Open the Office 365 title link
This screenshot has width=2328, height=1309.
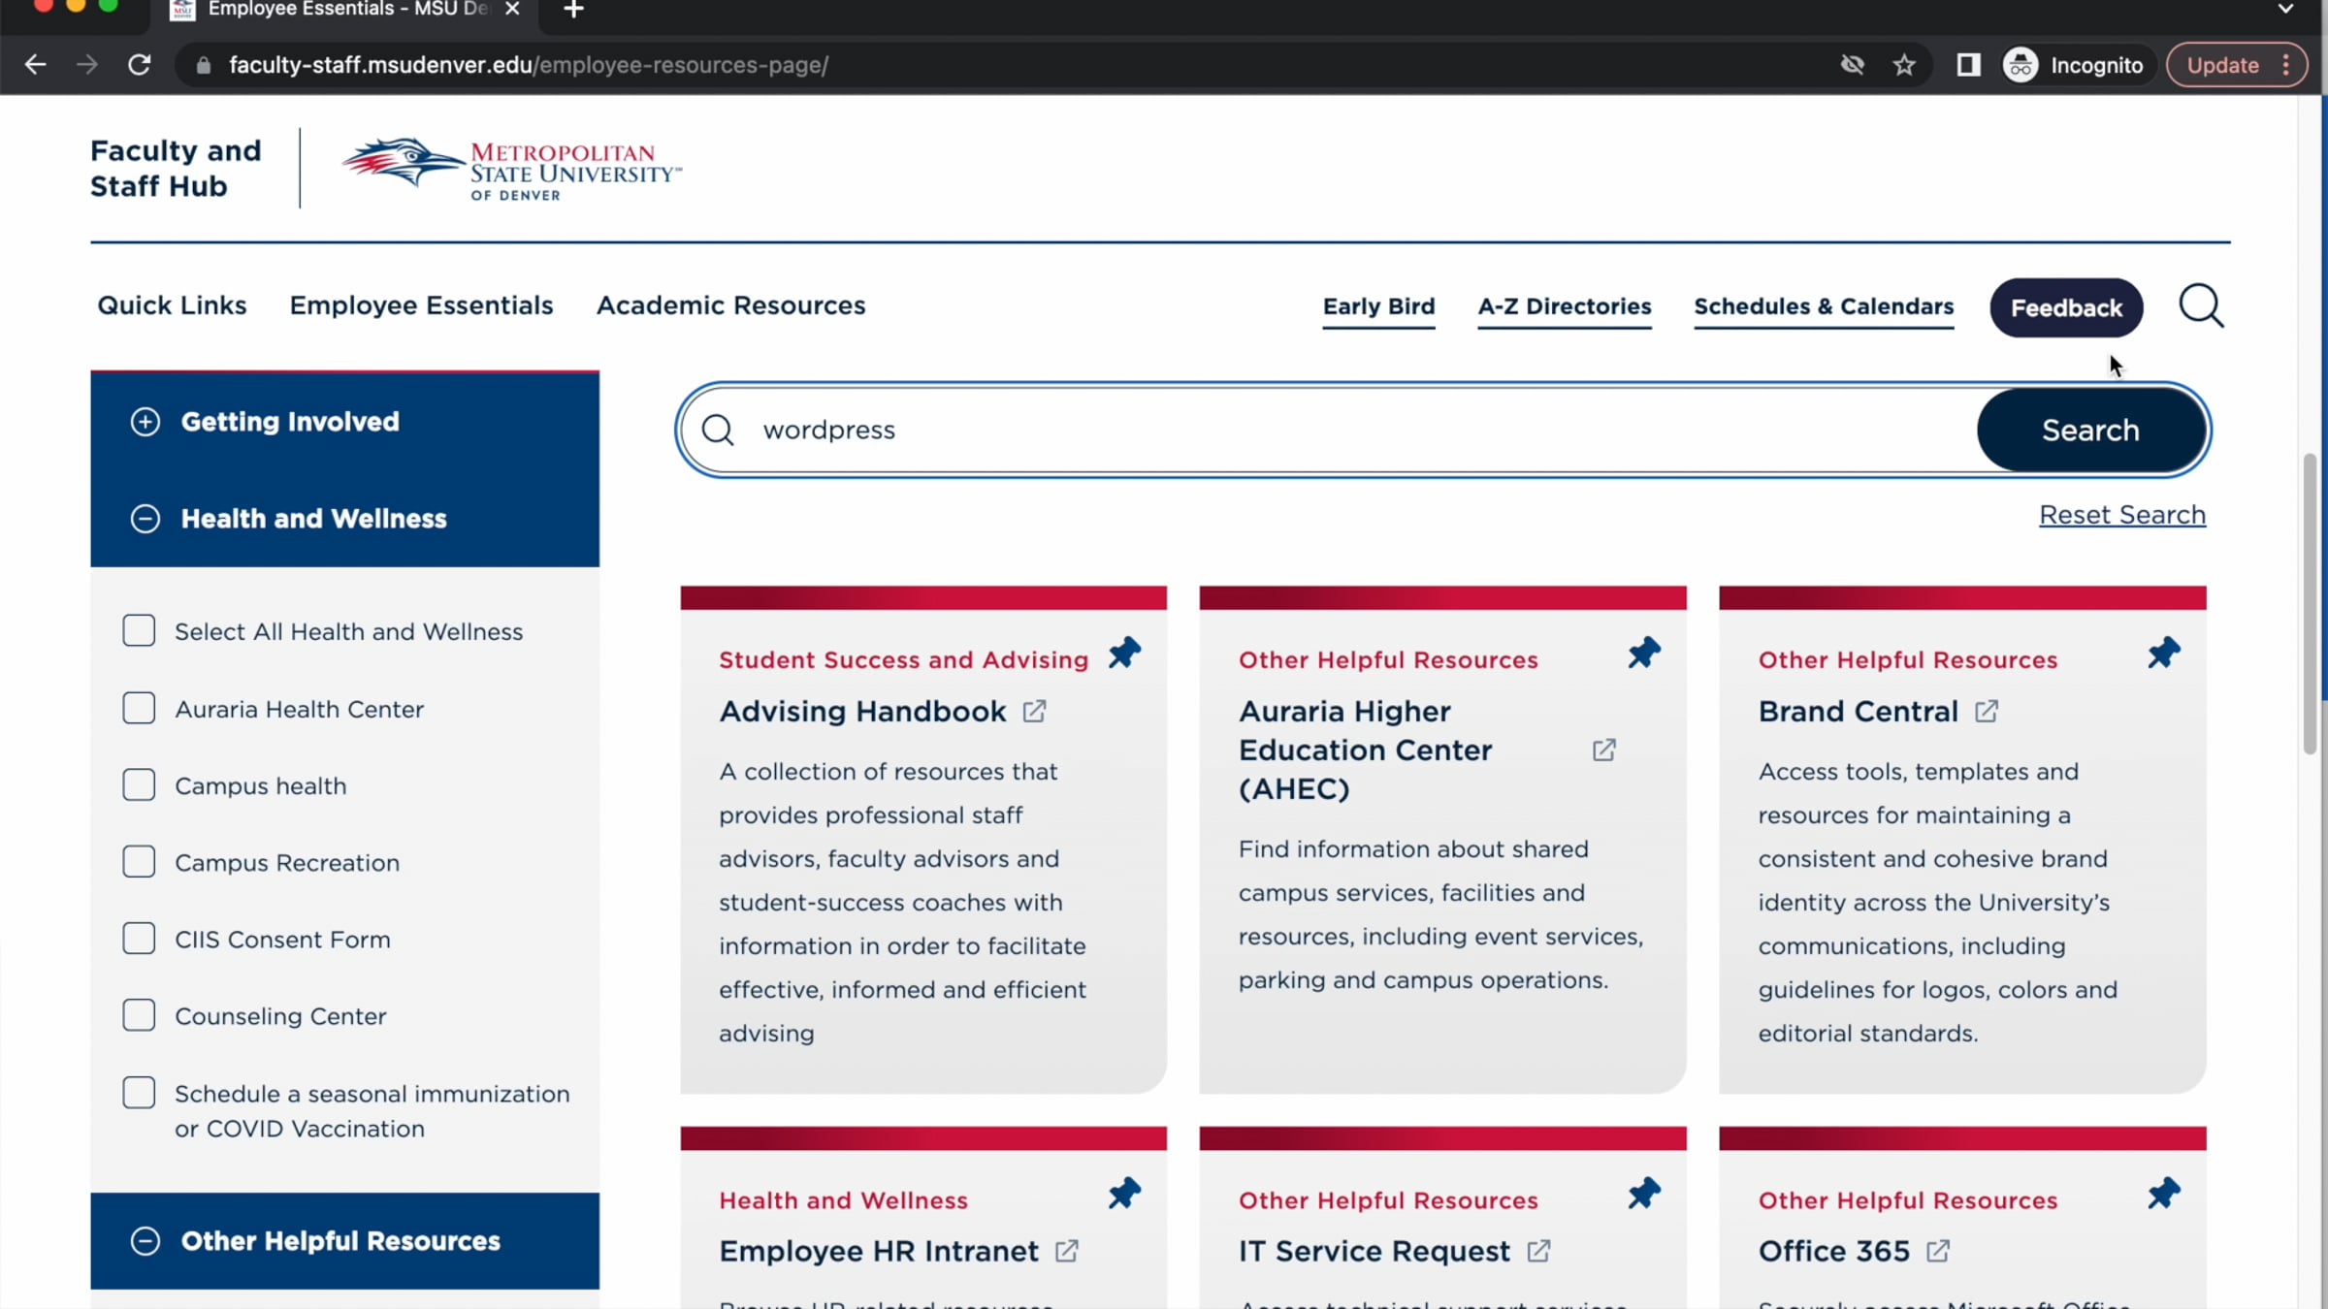click(1833, 1252)
